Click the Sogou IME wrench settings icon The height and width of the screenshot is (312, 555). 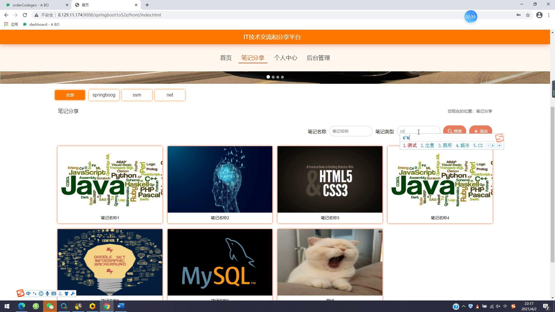tap(73, 294)
